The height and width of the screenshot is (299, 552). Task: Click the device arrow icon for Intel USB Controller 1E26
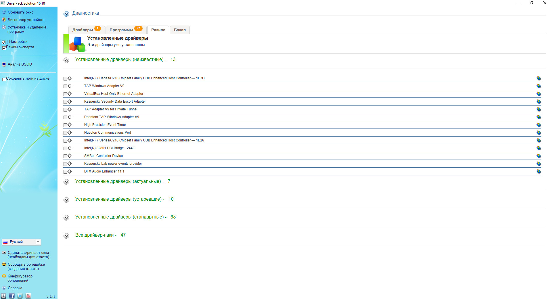point(70,140)
